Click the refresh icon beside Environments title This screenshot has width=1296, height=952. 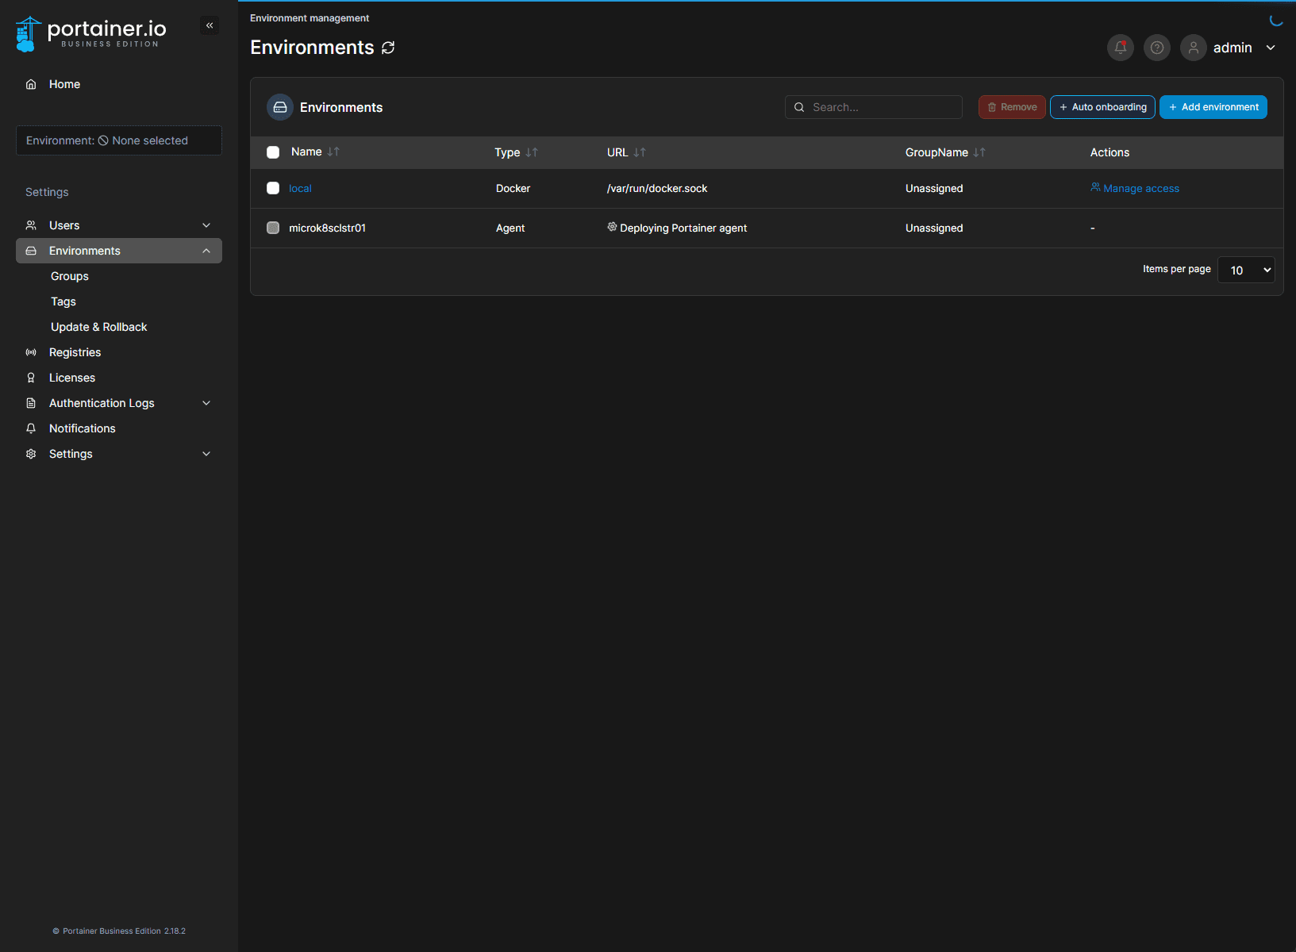coord(388,48)
